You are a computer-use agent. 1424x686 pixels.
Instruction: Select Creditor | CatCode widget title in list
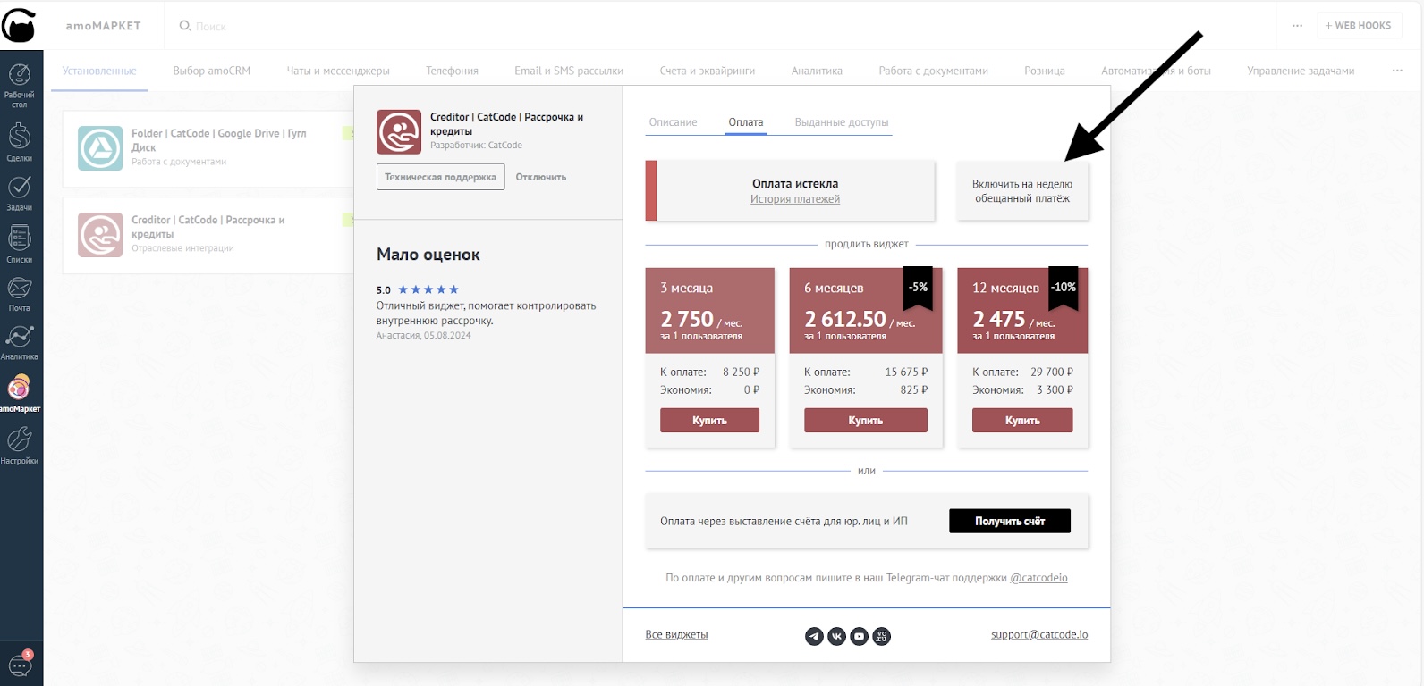[208, 227]
